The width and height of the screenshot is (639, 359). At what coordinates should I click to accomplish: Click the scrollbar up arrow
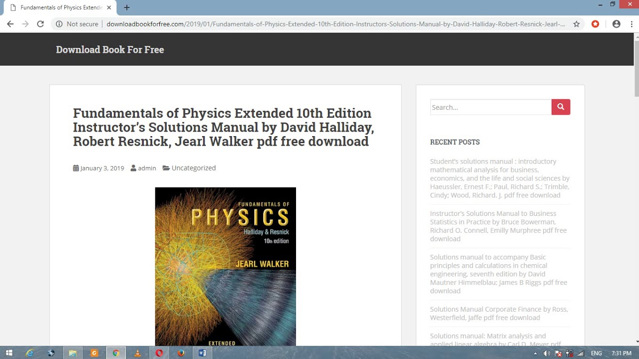(636, 36)
